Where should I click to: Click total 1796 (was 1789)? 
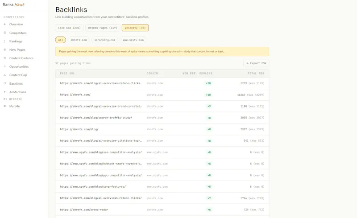pyautogui.click(x=252, y=198)
